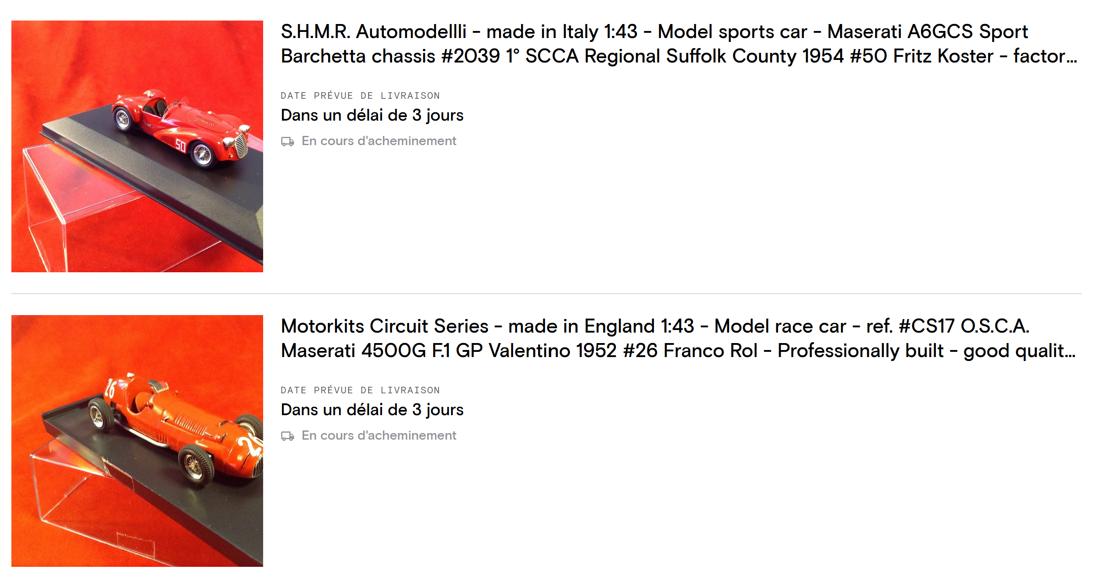The image size is (1098, 576).
Task: Open the Maserati A6GCS #50 product thumbnail
Action: (137, 146)
